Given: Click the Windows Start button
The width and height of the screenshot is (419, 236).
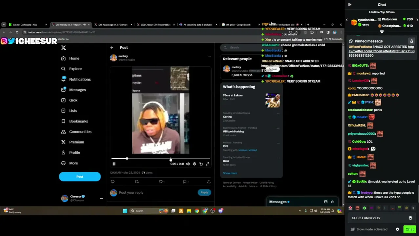Looking at the screenshot, I should pyautogui.click(x=125, y=211).
